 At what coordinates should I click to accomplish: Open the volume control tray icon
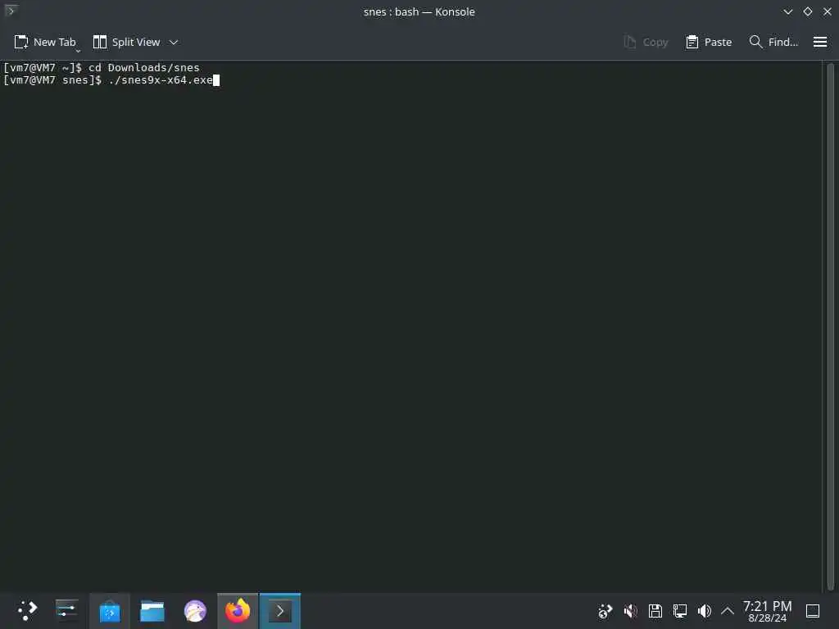point(705,611)
